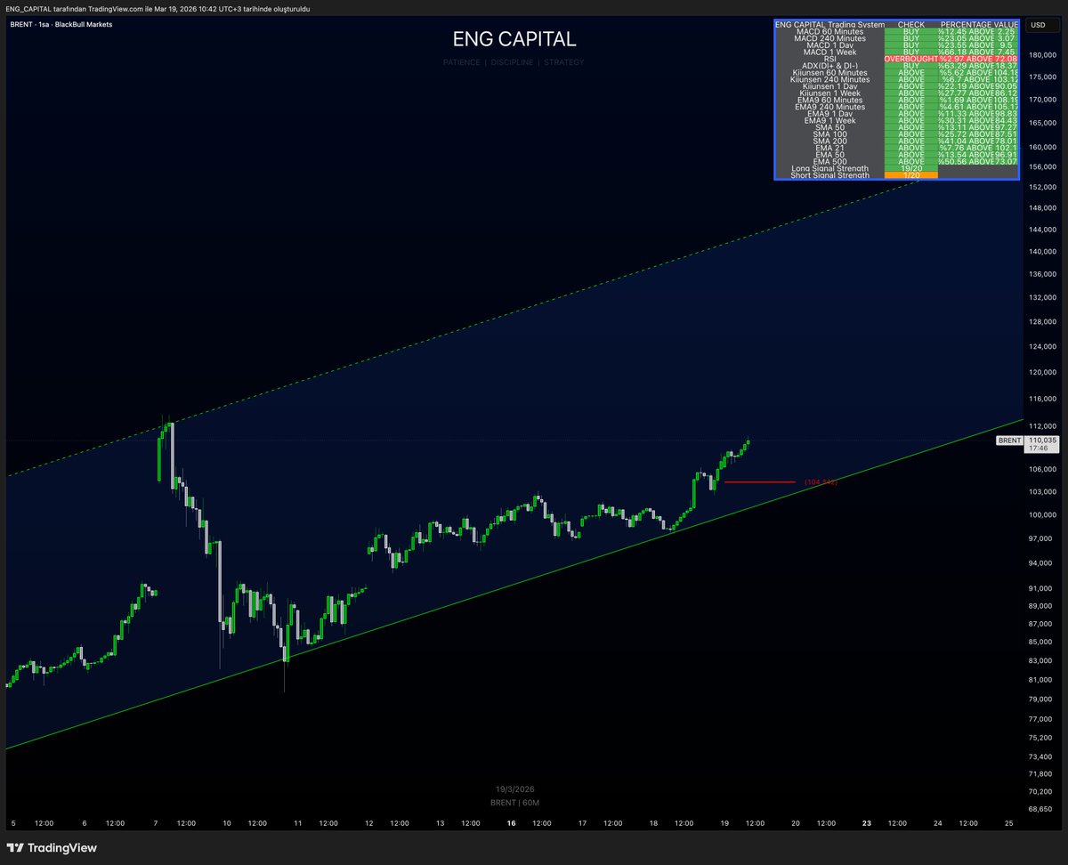
Task: Click the BRENT · 1sa · BlackBull Markets title
Action: 61,24
